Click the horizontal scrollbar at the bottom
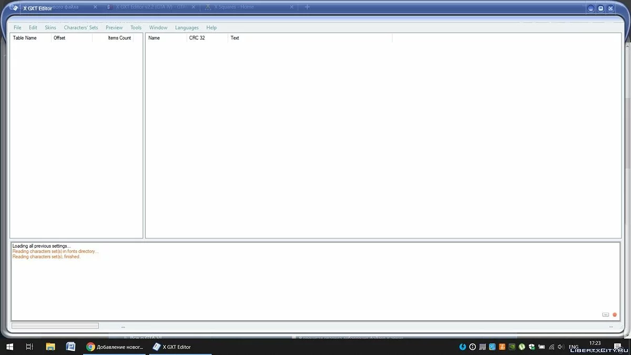 (55, 325)
